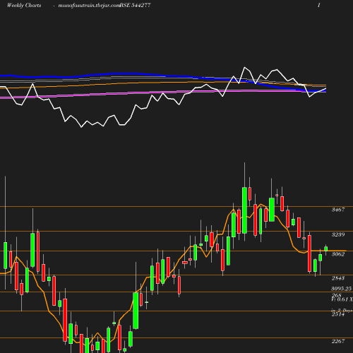Click the munafasutrain.tbrjar.com site label
Image resolution: width=353 pixels, height=353 pixels.
[89, 6]
